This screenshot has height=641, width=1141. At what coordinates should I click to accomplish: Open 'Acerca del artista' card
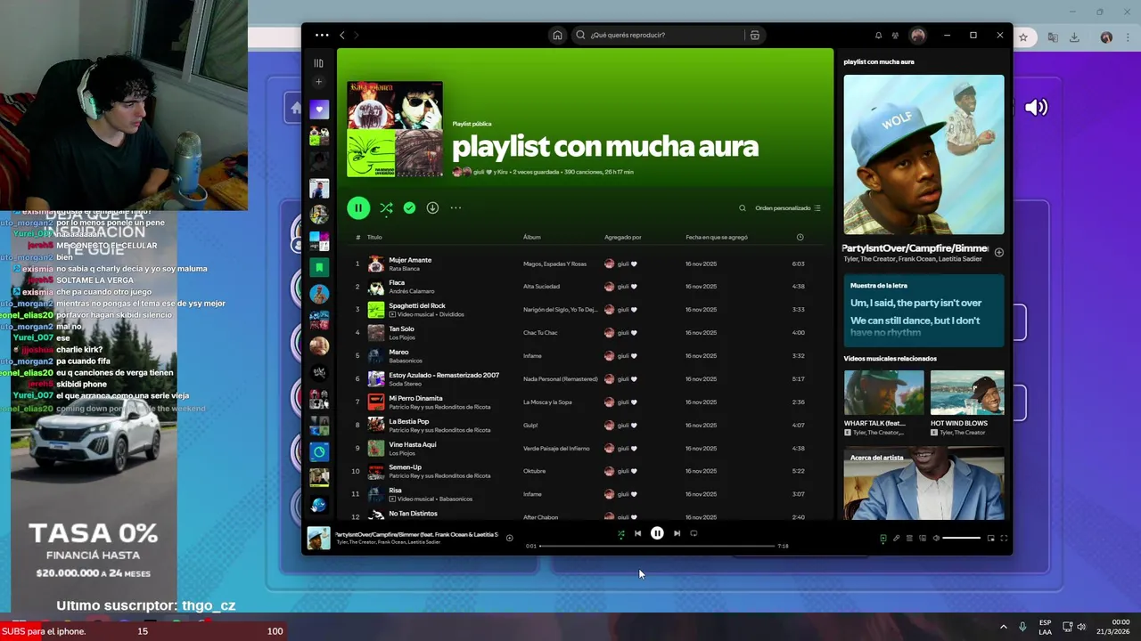tap(923, 484)
